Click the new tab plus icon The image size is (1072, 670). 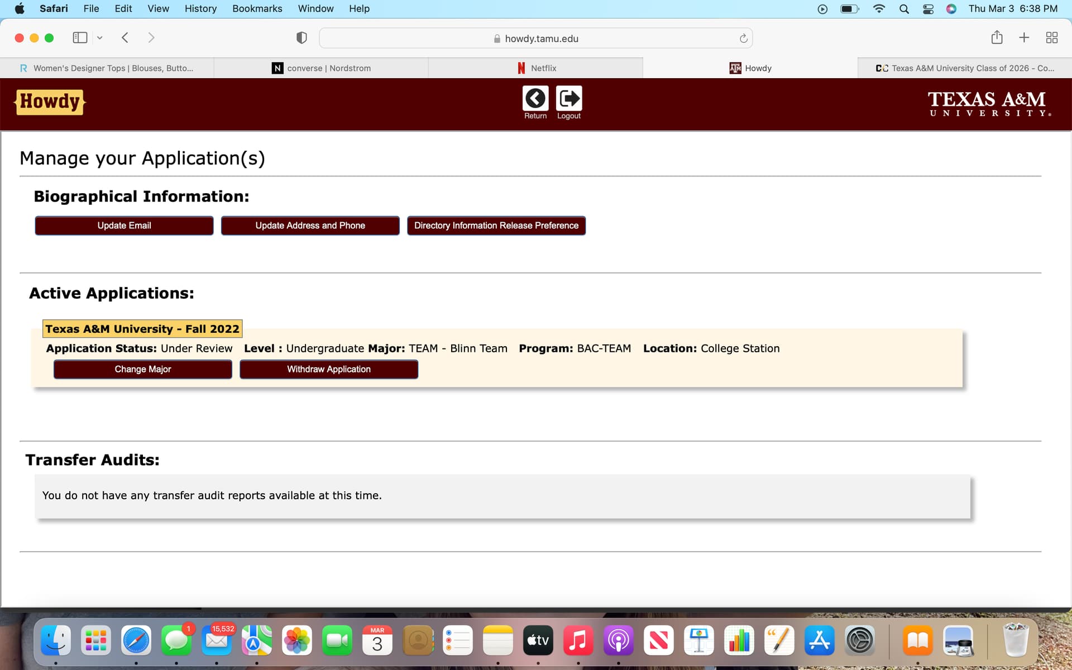point(1024,38)
